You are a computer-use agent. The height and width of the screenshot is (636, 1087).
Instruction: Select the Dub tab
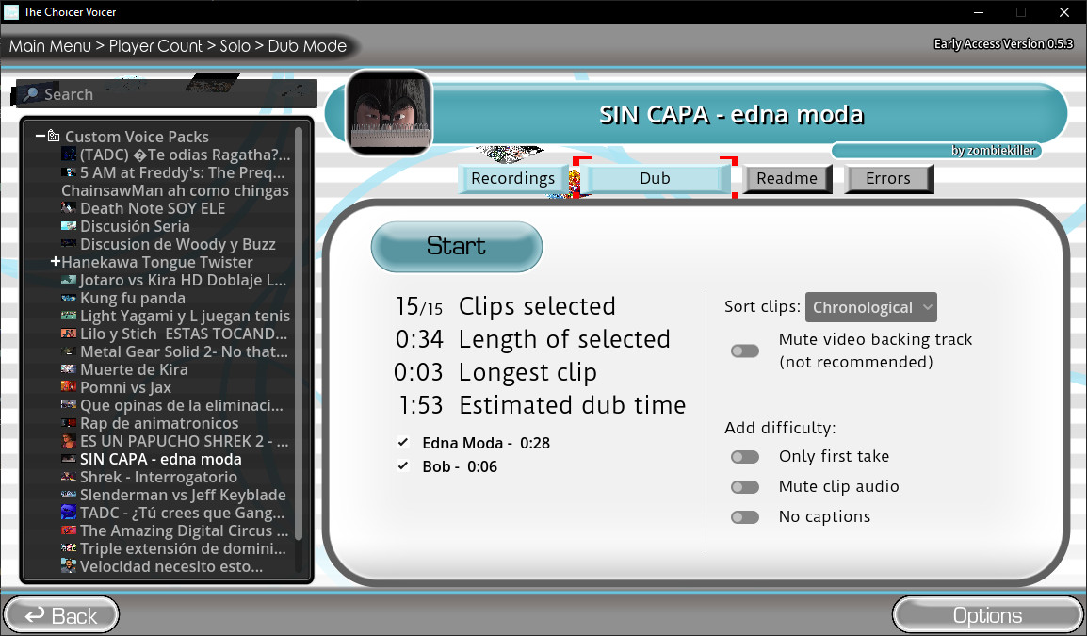655,178
